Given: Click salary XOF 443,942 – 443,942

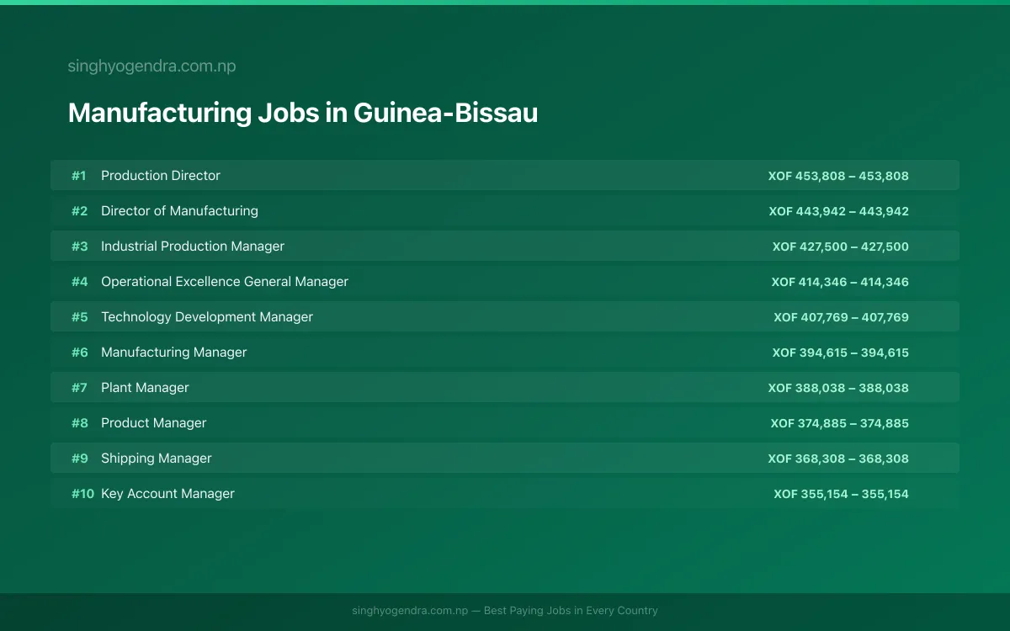Looking at the screenshot, I should click(x=838, y=211).
